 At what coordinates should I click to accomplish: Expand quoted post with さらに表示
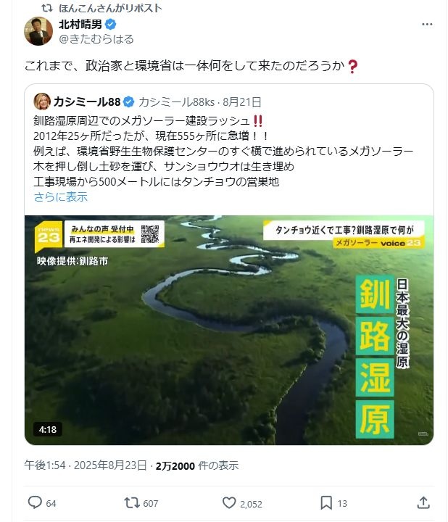pos(61,196)
